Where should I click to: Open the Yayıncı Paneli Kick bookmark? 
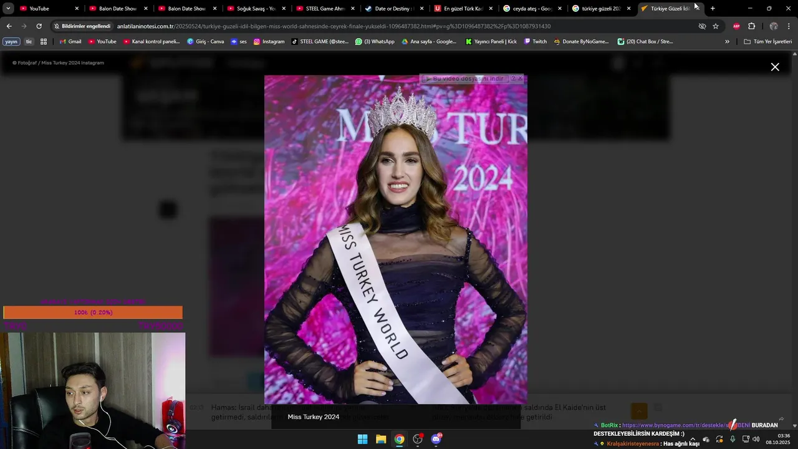point(491,42)
